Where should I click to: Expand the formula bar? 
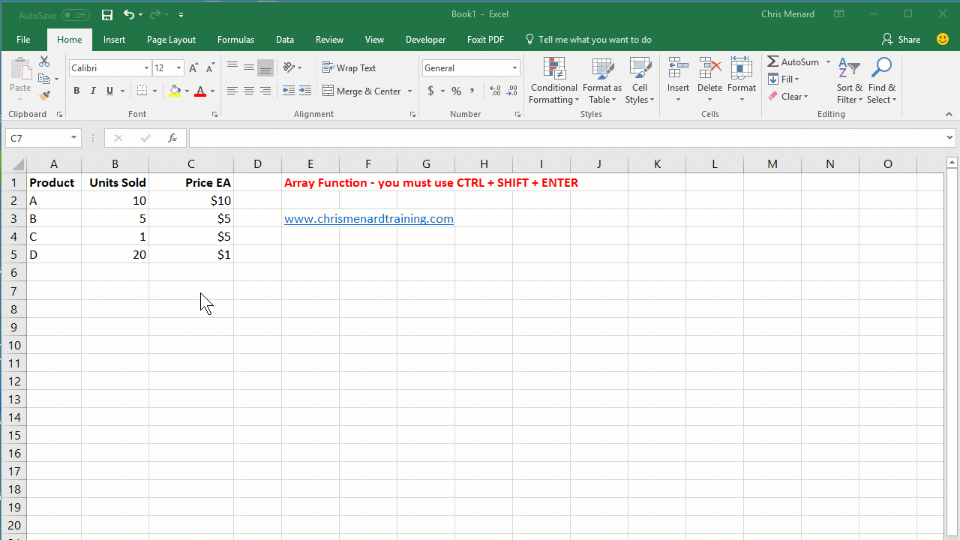(950, 138)
